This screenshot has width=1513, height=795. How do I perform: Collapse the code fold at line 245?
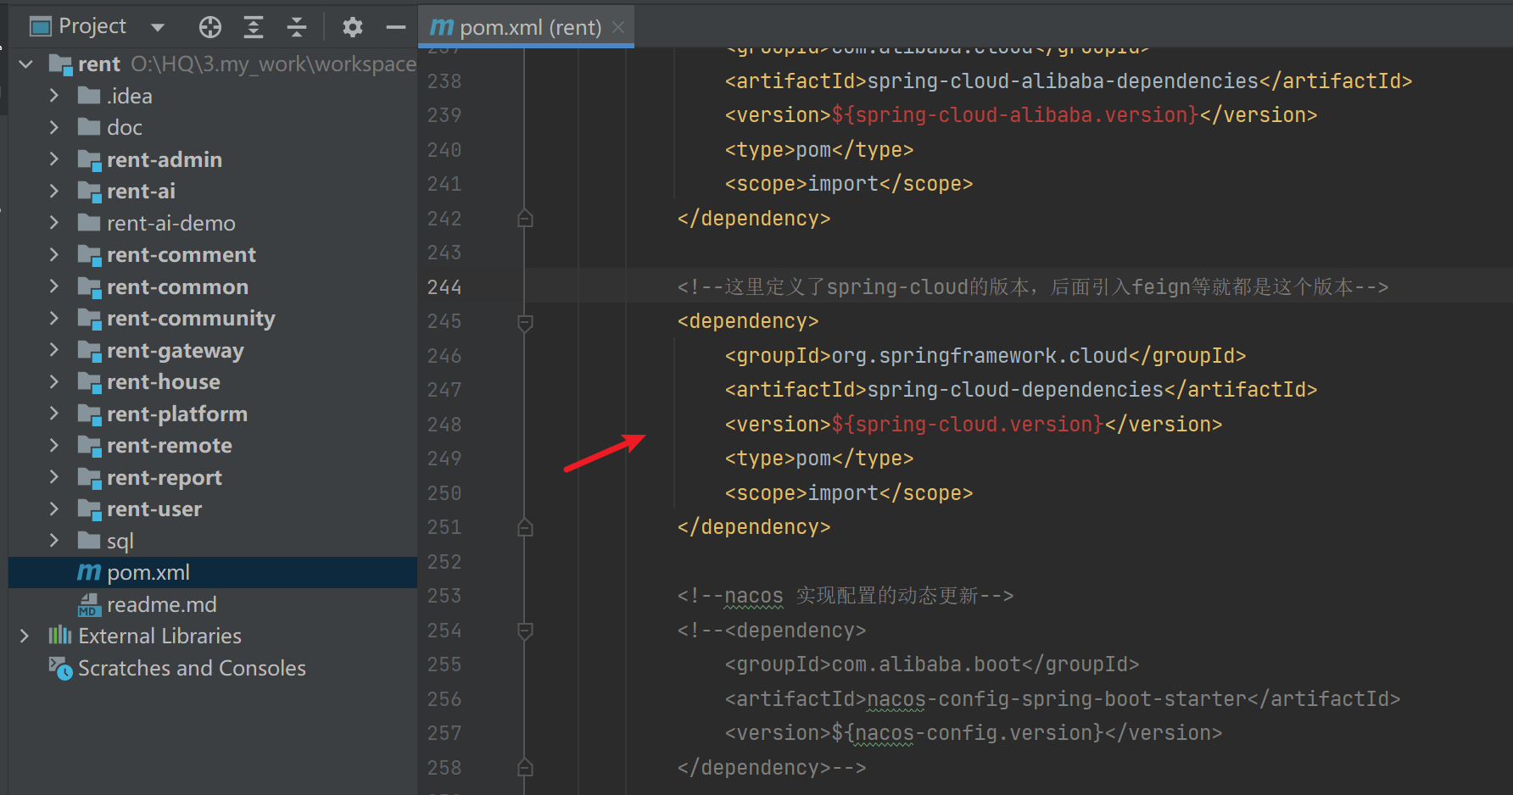(525, 321)
